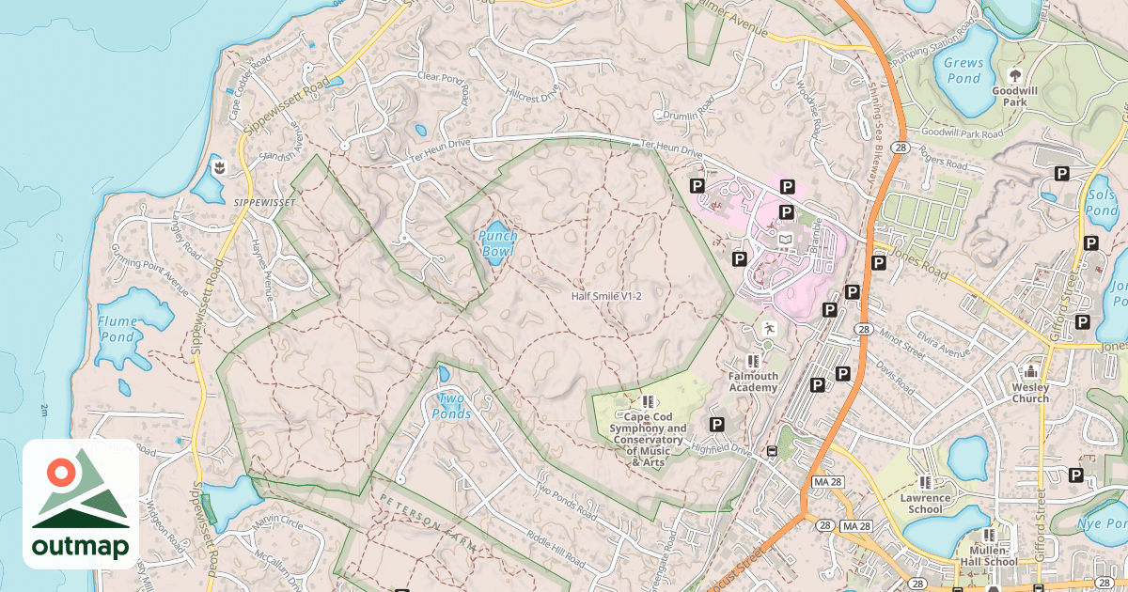Select the bus stop icon near Highfield Drive
Screen dimensions: 1128x592
[x=773, y=450]
